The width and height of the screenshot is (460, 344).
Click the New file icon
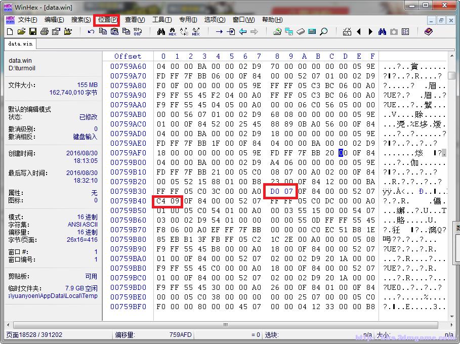tap(10, 31)
